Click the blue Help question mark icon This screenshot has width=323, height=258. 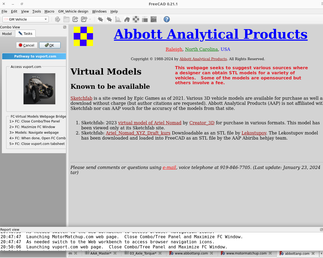coord(166,19)
